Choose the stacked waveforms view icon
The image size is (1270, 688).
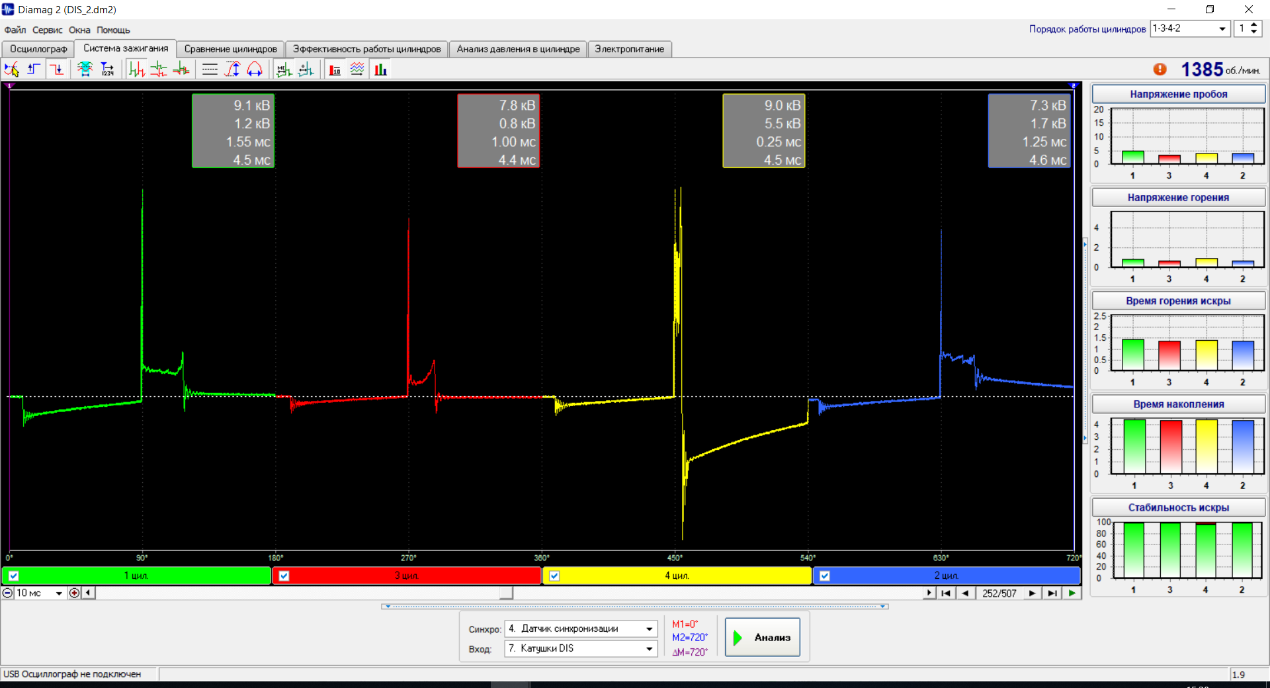point(159,69)
